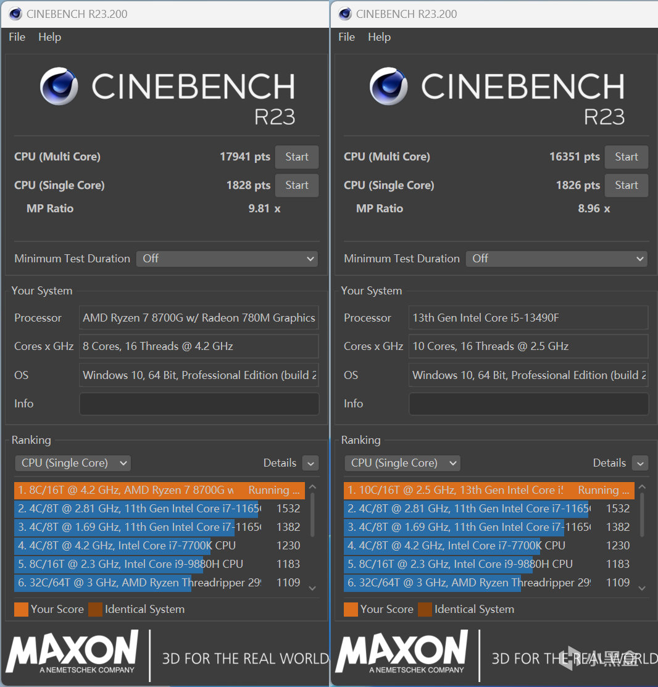Screen dimensions: 658x687
Task: Open File menu in left window
Action: tap(17, 37)
